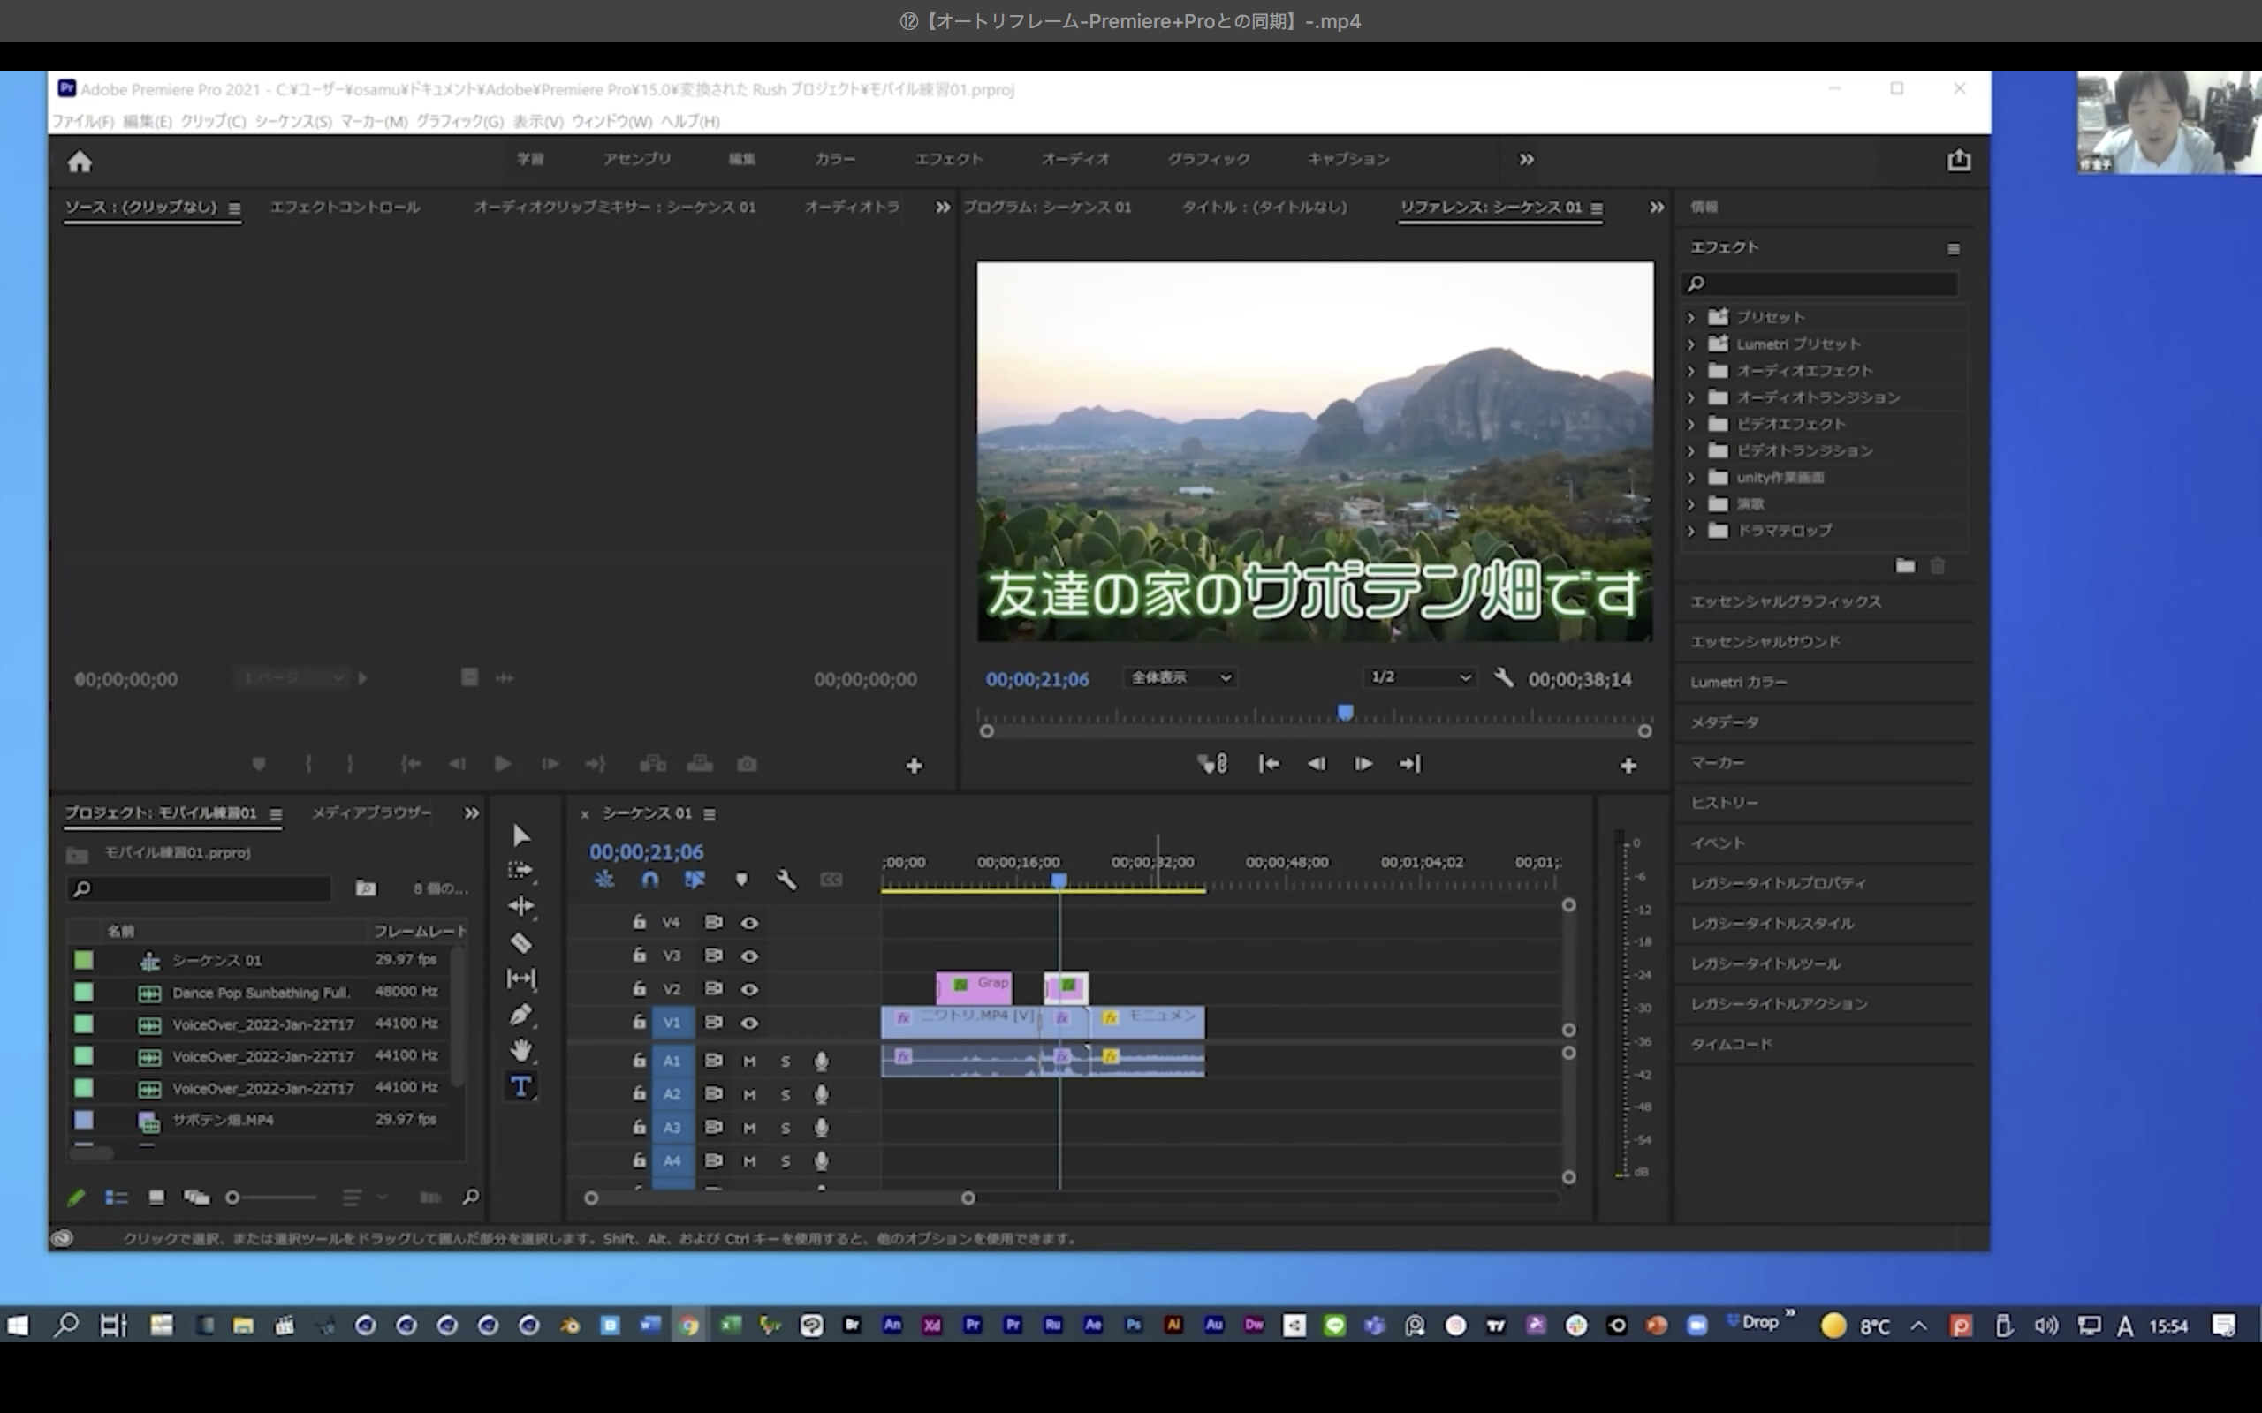Open Source monitor button editor plus
The height and width of the screenshot is (1413, 2262).
[915, 767]
